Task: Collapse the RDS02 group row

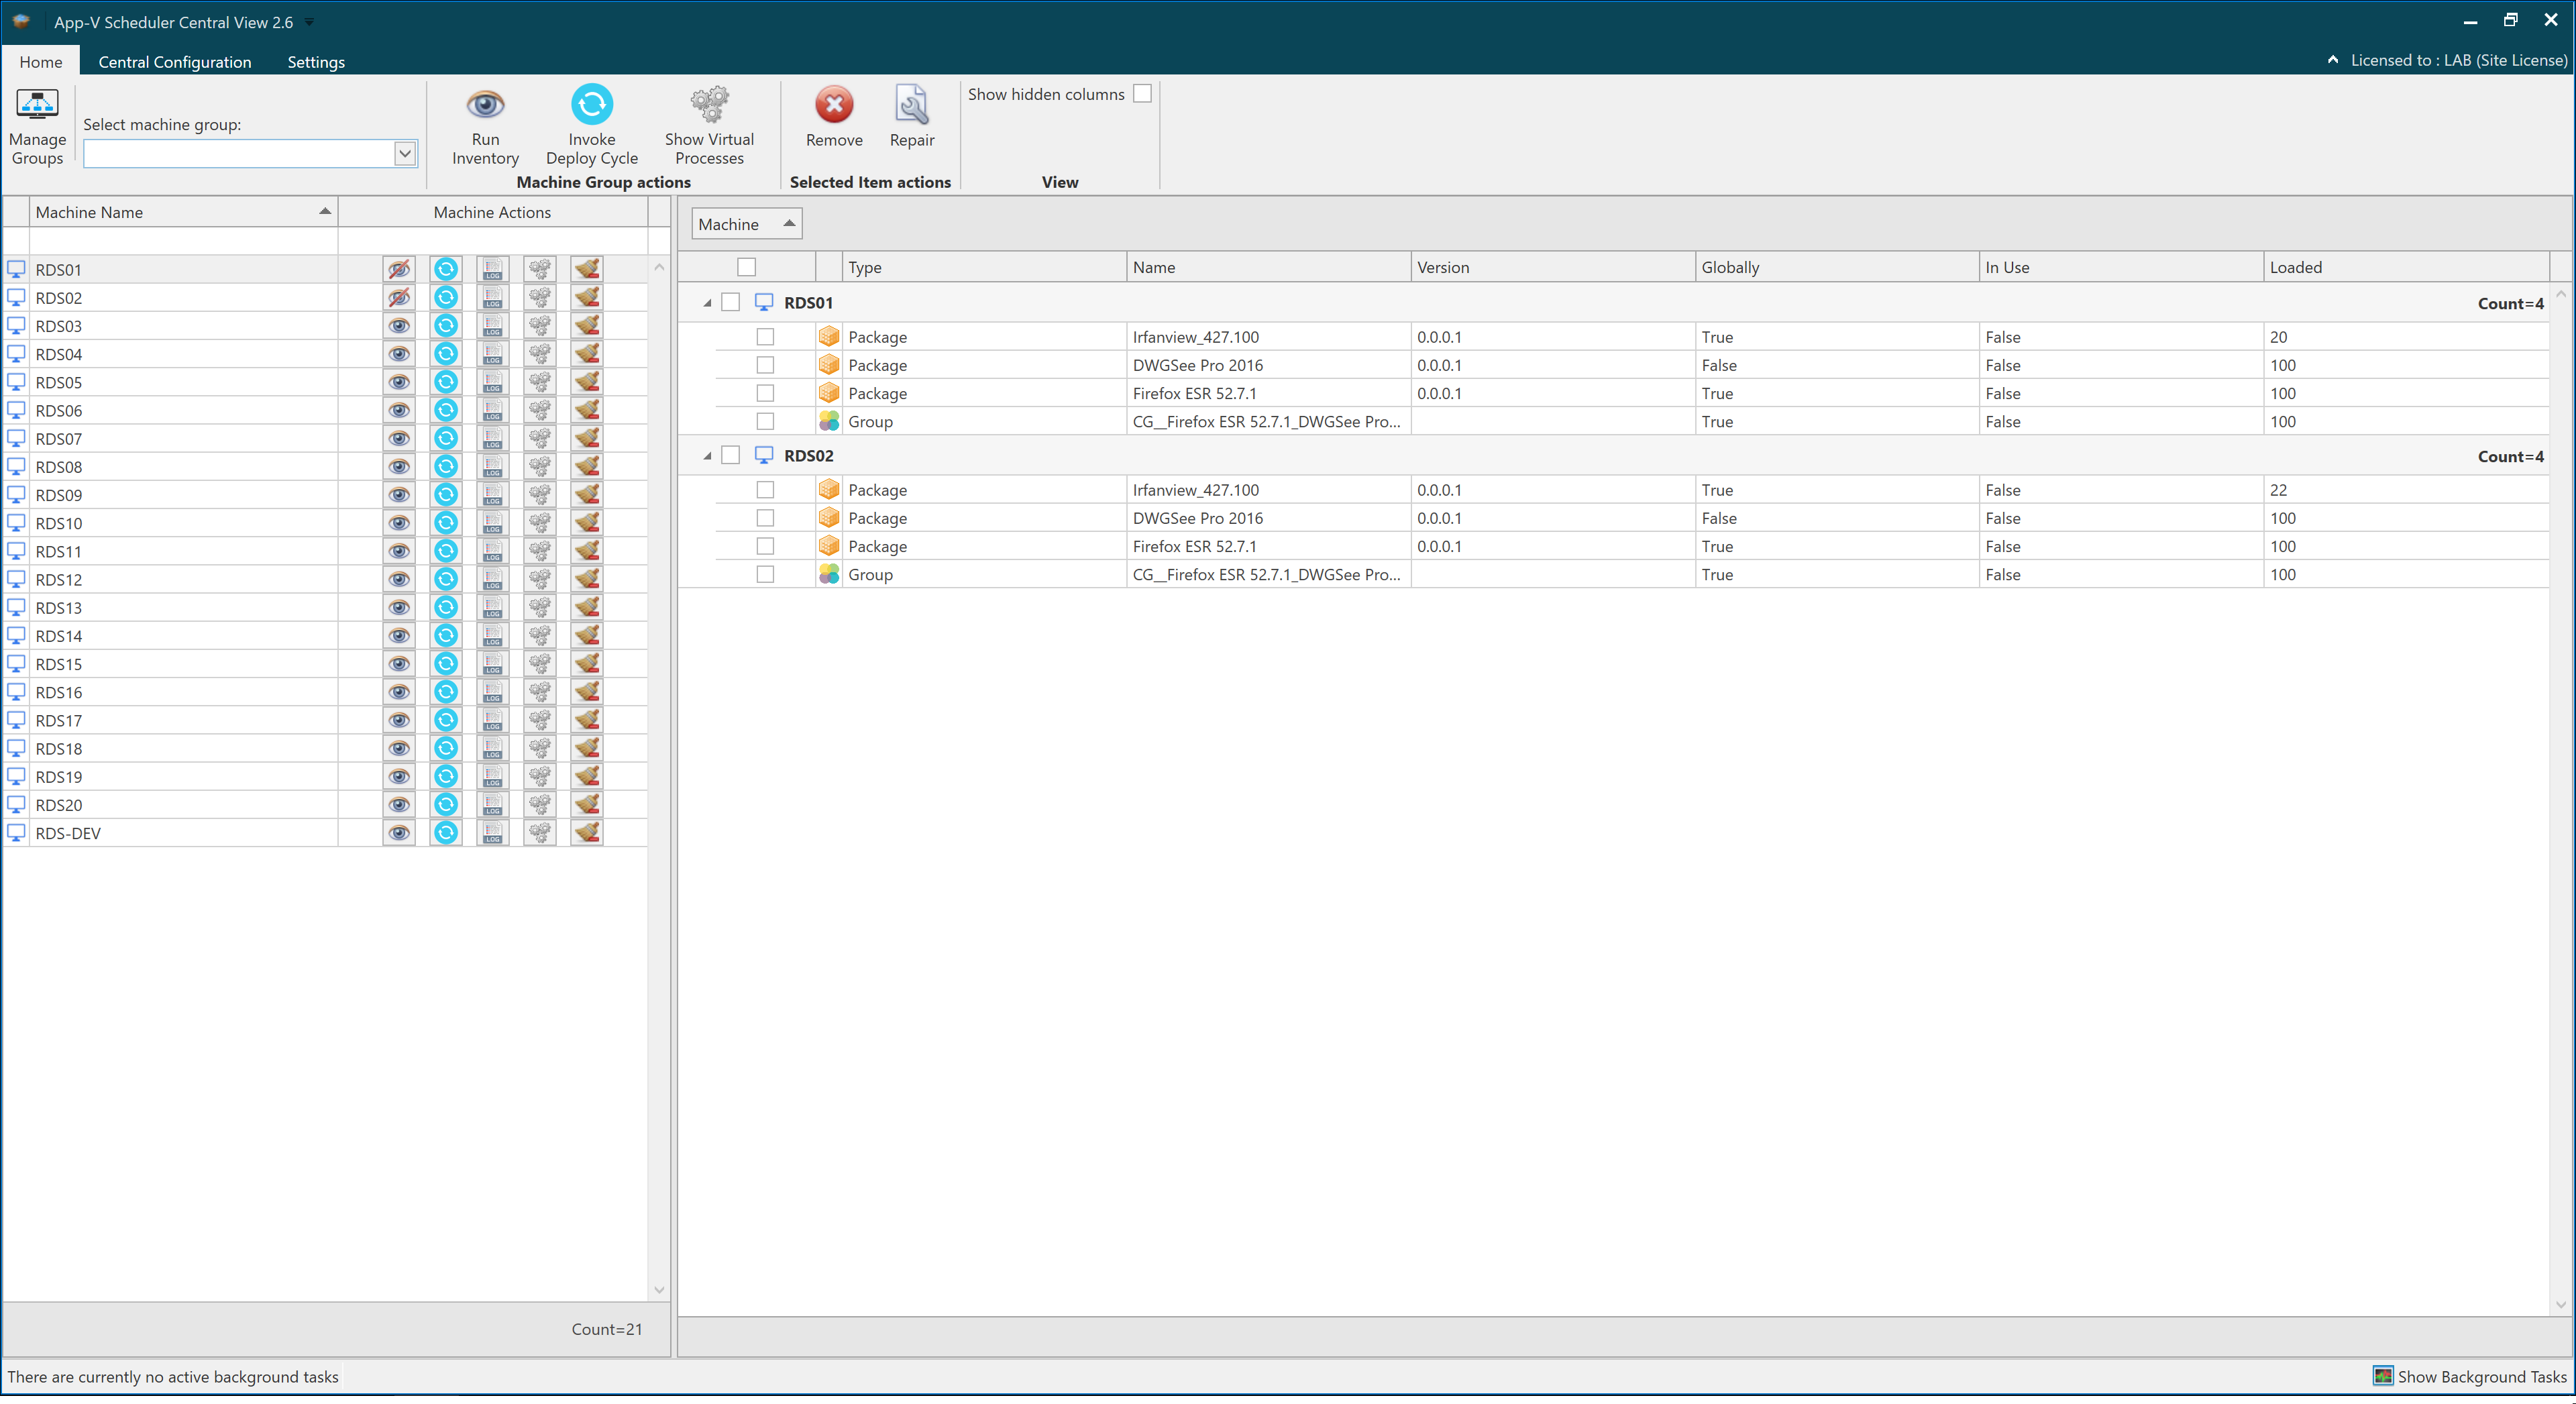Action: (707, 456)
